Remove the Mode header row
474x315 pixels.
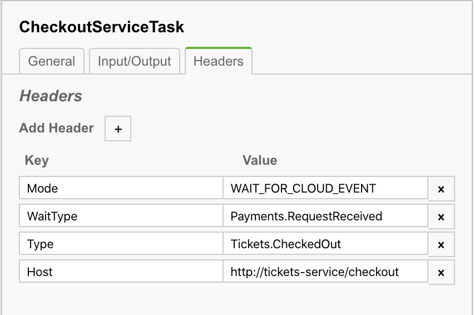(x=441, y=189)
